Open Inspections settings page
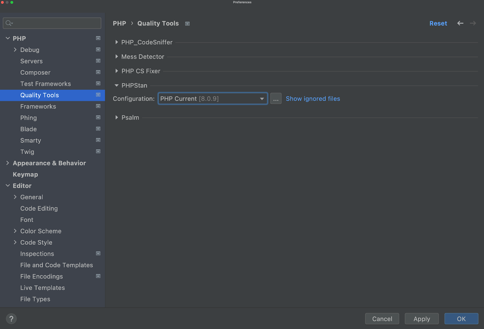Screen dimensions: 484x329 pyautogui.click(x=37, y=254)
